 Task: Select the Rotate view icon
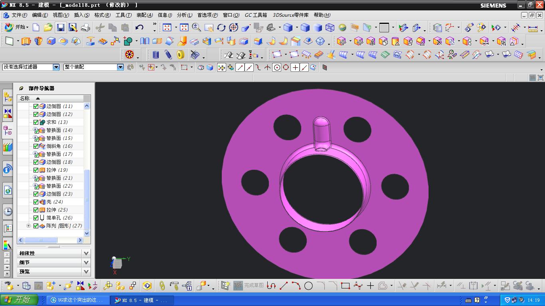point(221,27)
